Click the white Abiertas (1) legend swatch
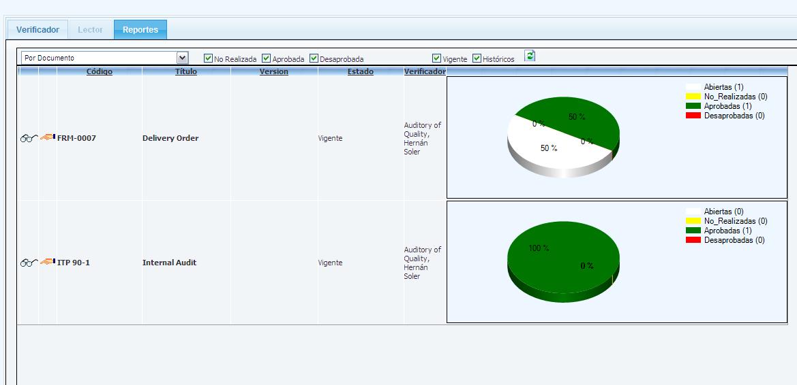The image size is (797, 385). tap(693, 87)
